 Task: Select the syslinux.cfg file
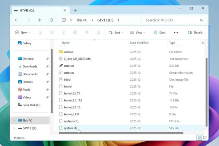131,121
